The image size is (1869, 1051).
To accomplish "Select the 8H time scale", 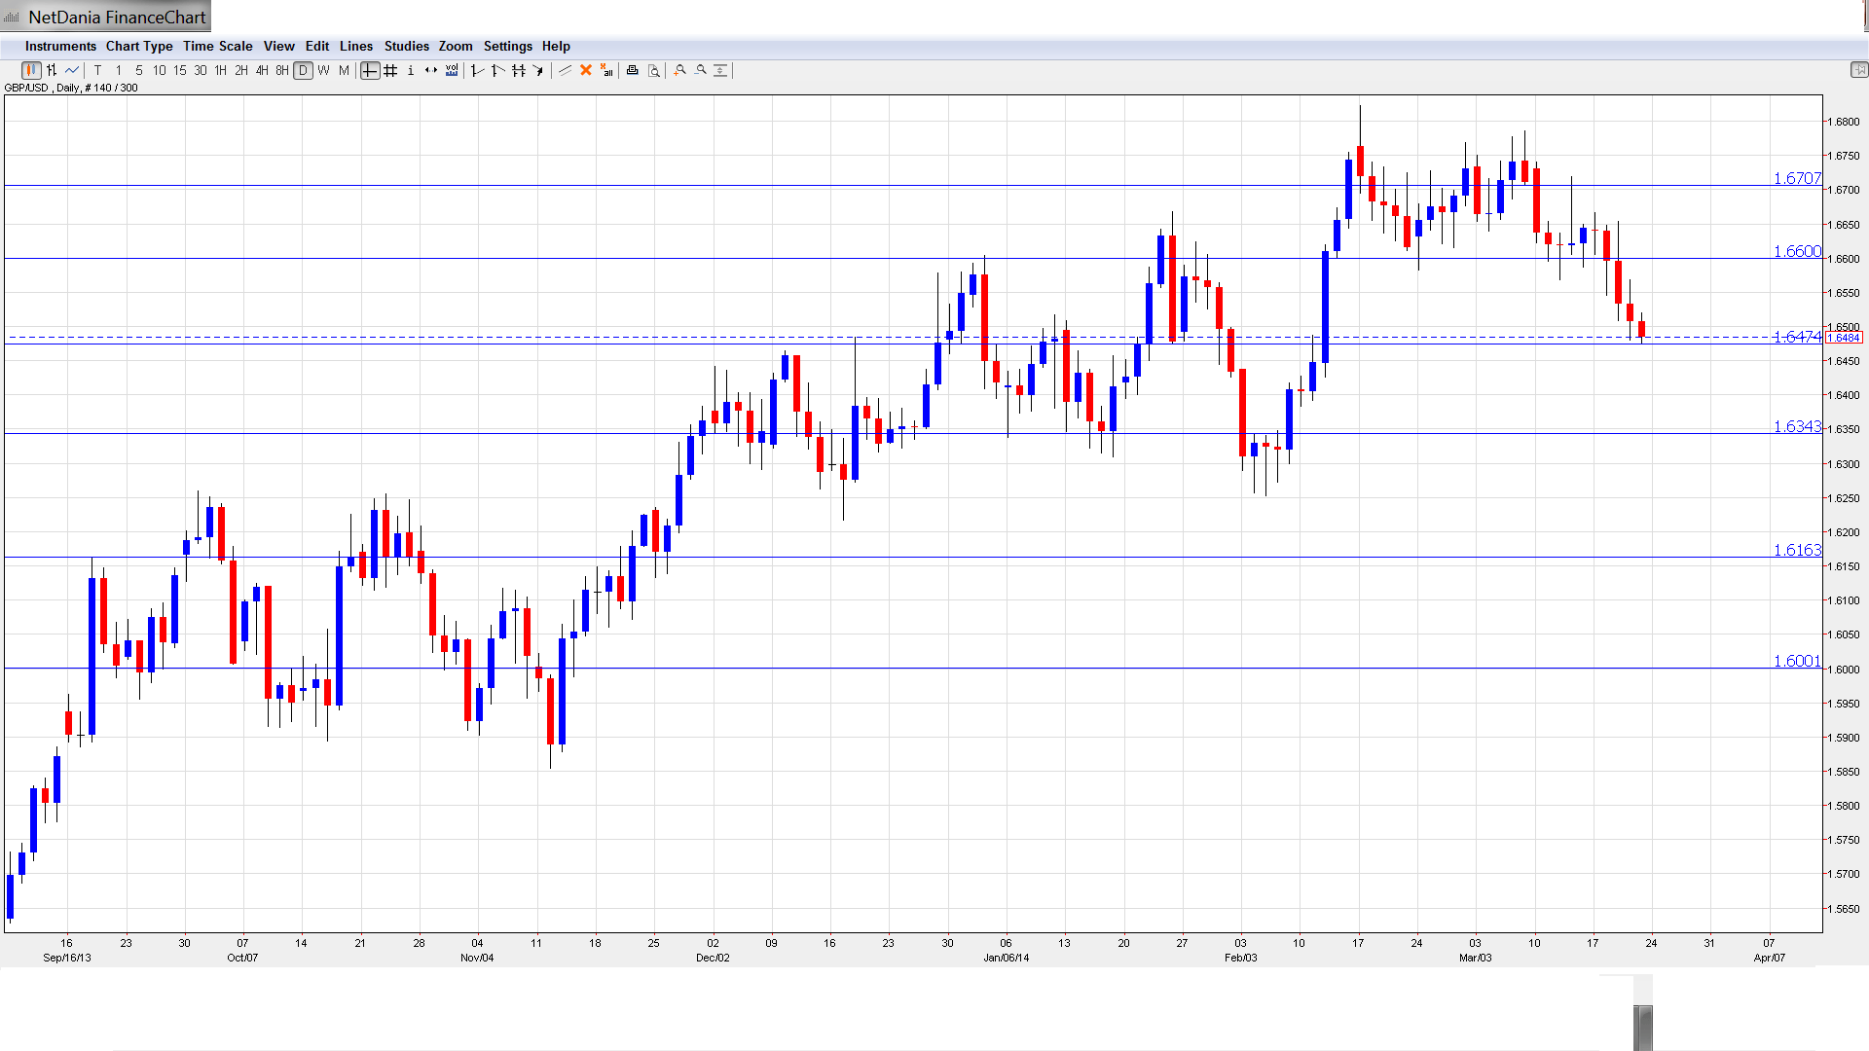I will point(282,70).
